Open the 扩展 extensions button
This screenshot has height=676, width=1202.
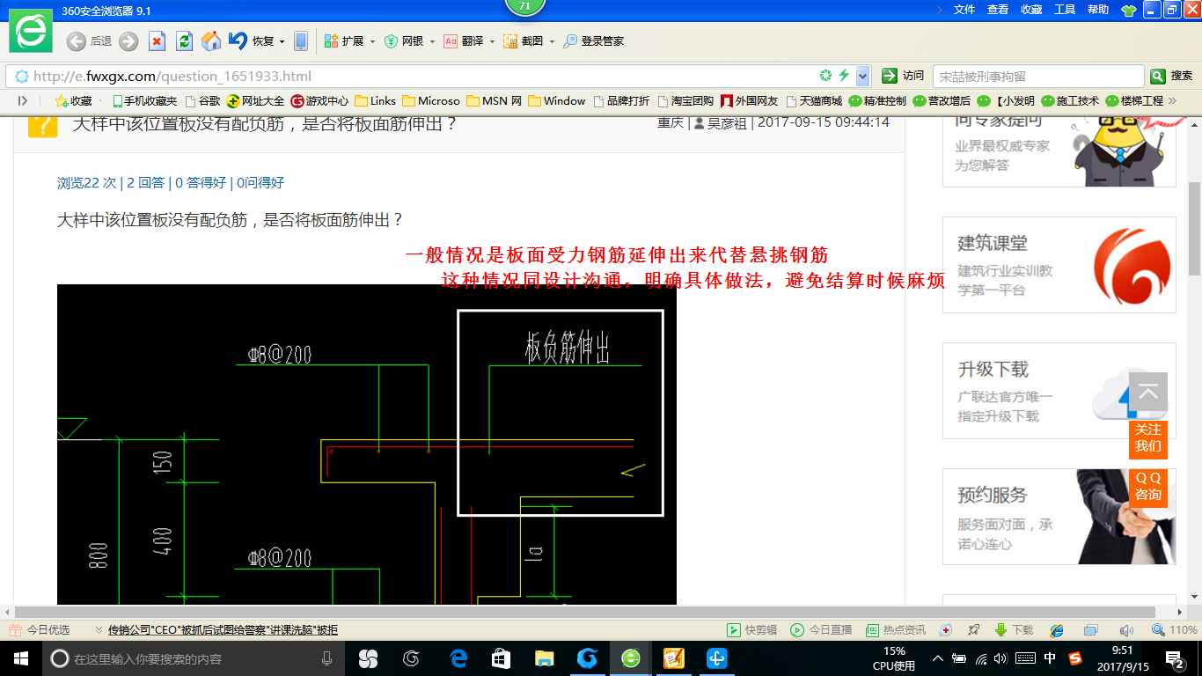344,41
